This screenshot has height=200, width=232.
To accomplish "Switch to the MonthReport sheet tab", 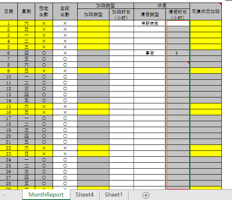I will [x=46, y=194].
